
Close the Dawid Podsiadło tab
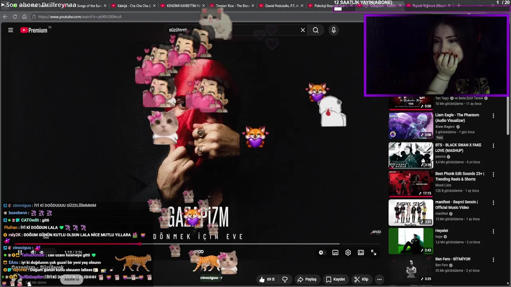302,6
